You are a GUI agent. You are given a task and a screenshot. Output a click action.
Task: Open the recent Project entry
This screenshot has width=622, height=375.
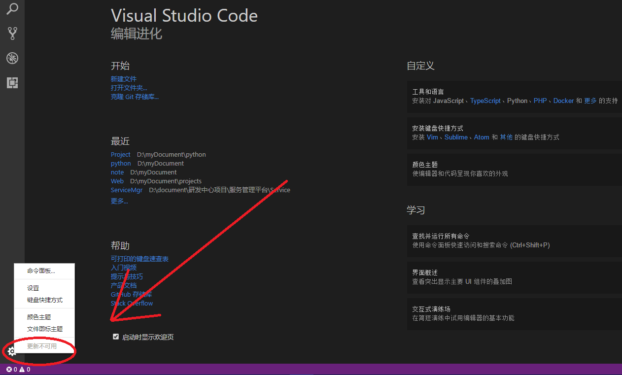(120, 154)
